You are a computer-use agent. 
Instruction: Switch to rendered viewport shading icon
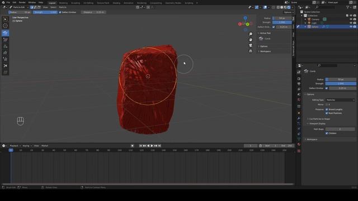pos(289,7)
